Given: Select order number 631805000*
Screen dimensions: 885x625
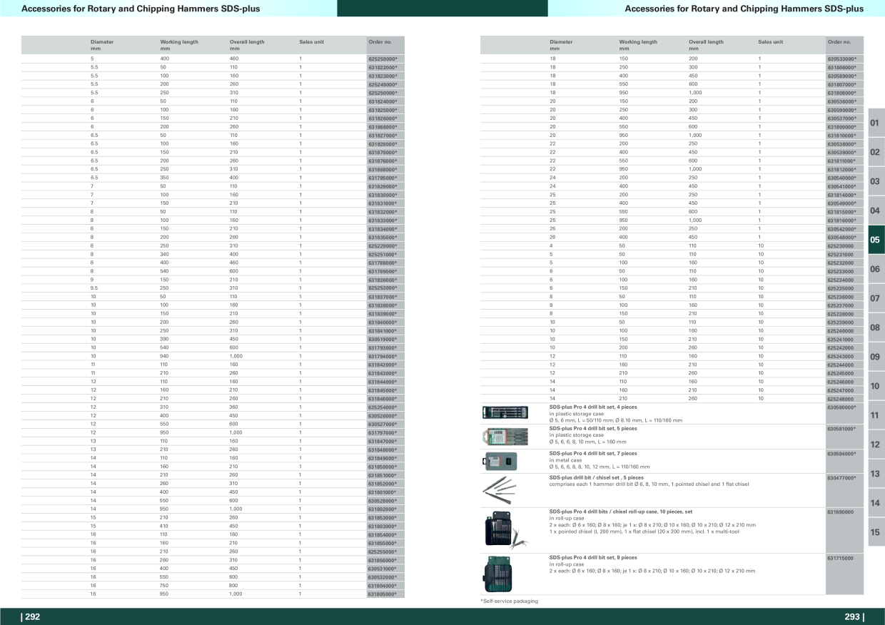Looking at the screenshot, I should 383,594.
